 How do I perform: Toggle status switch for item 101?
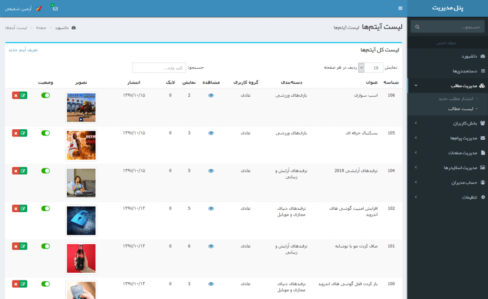45,246
